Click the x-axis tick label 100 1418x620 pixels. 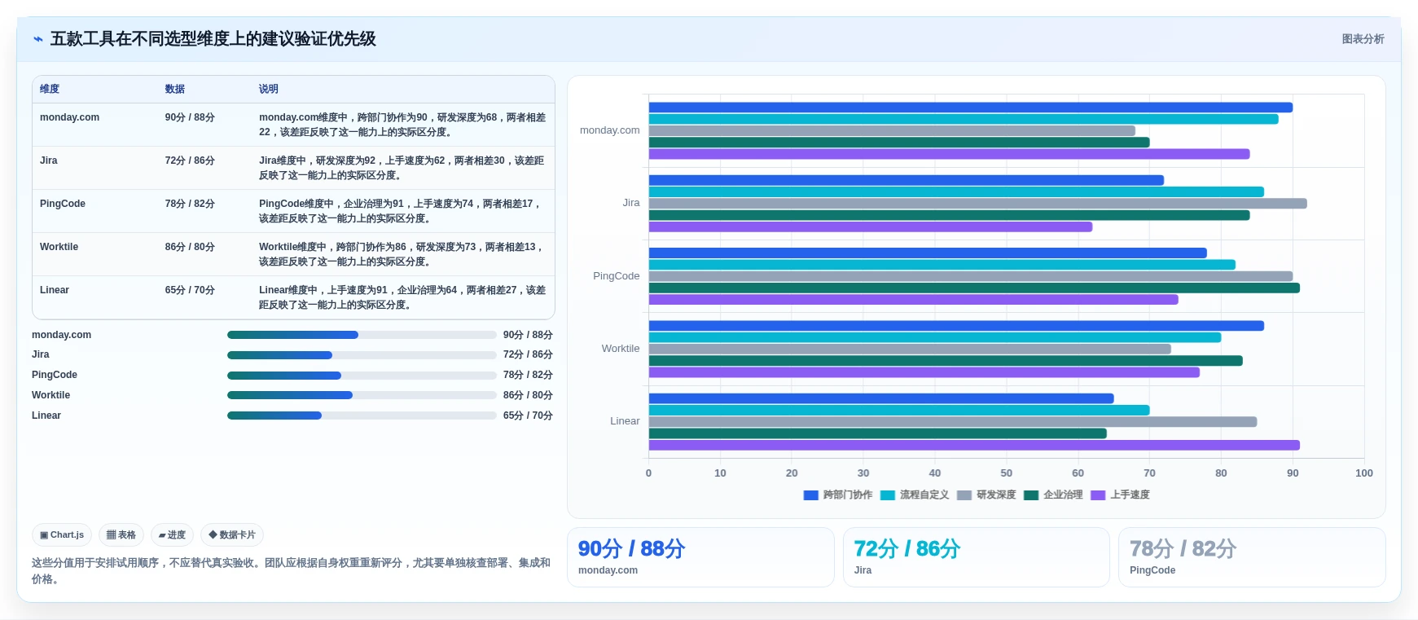[1364, 473]
